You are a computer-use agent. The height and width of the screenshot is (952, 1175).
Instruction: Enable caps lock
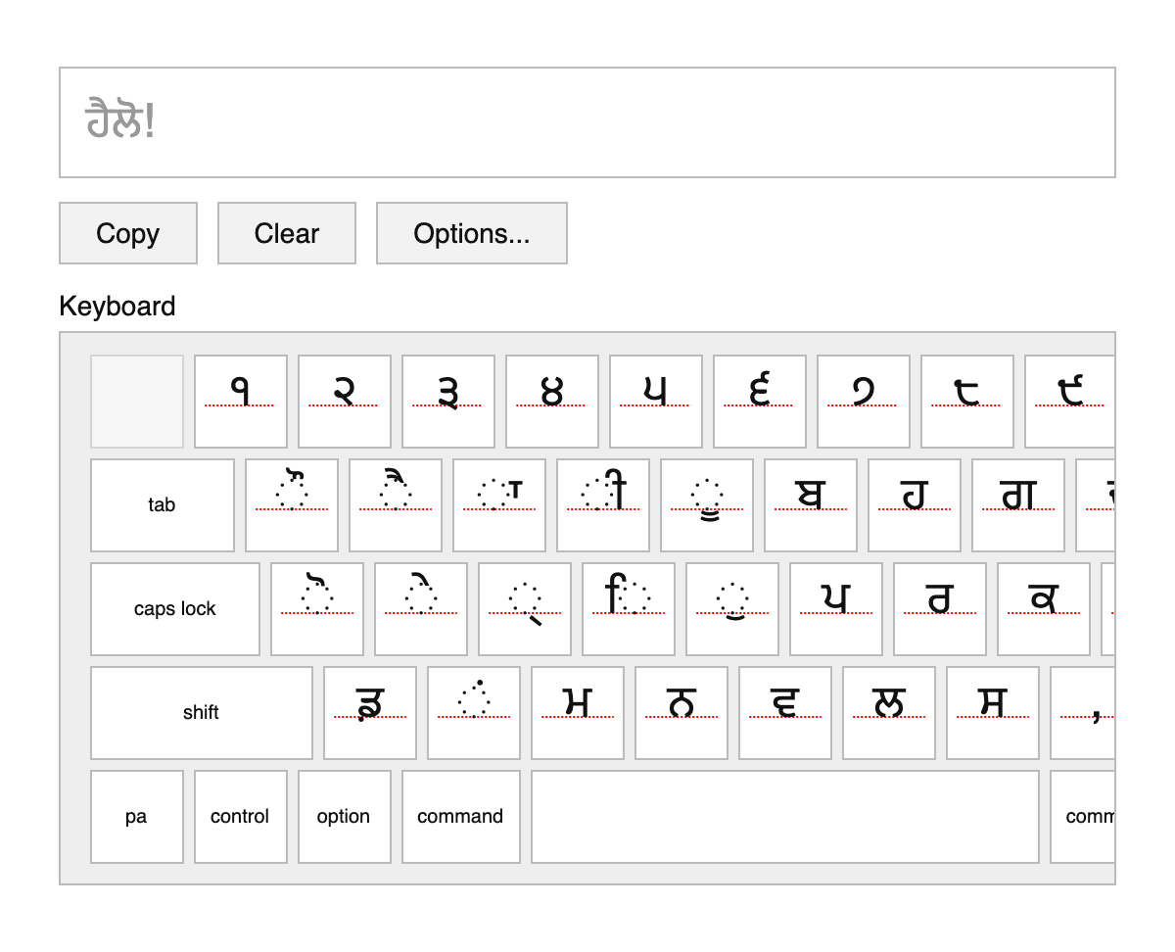click(174, 608)
